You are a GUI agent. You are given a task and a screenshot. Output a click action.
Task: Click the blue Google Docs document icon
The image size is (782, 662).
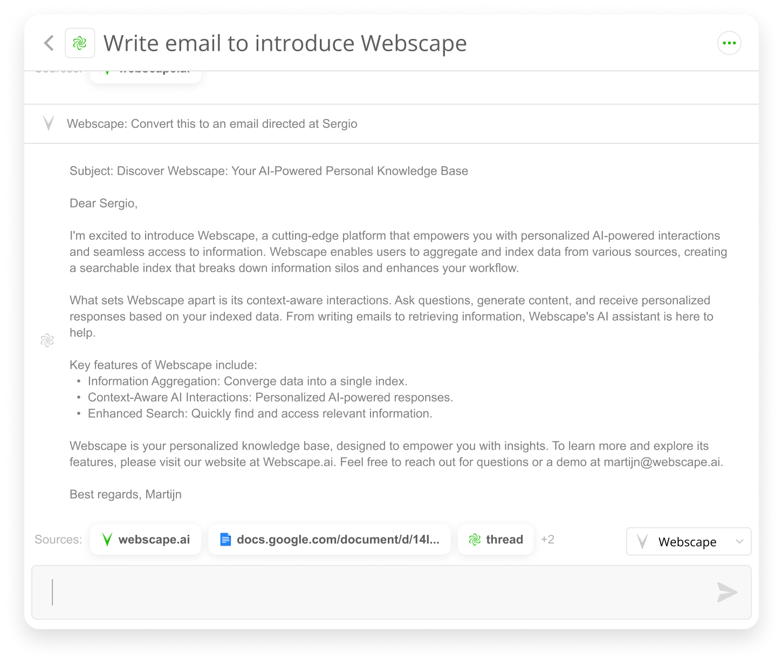point(225,540)
